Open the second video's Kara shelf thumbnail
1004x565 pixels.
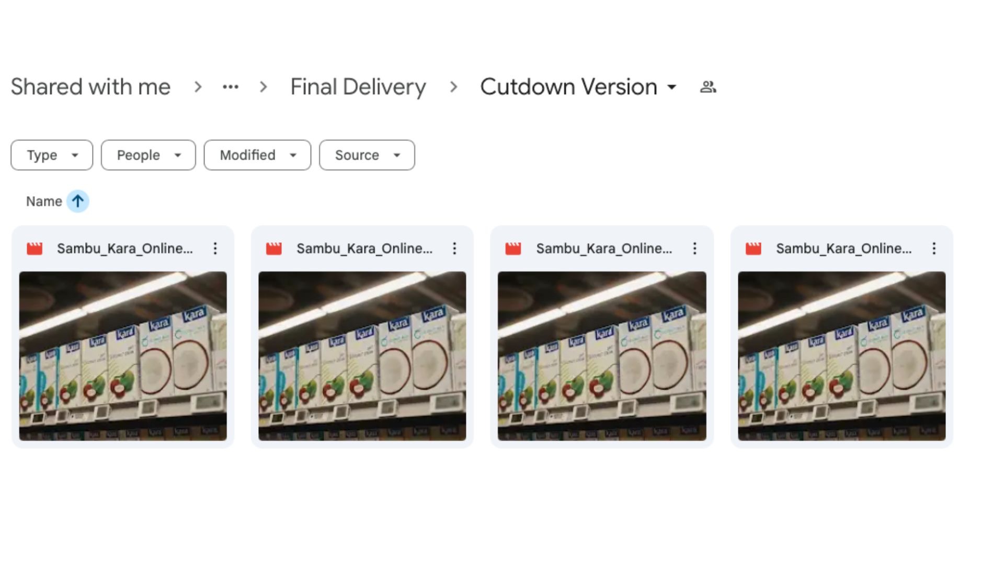tap(362, 356)
